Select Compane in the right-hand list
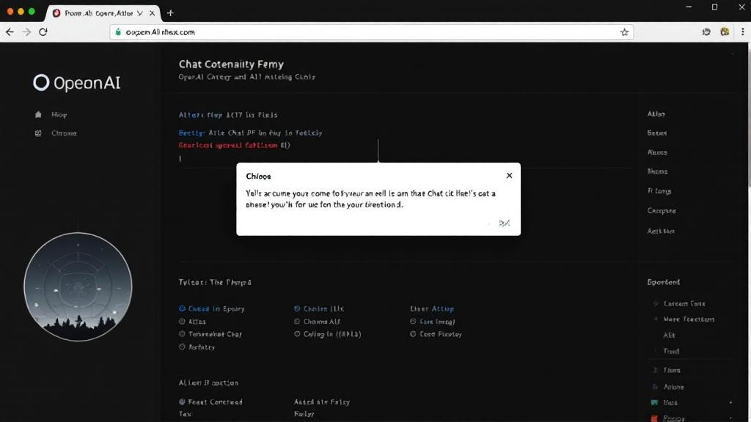This screenshot has width=751, height=422. point(662,210)
